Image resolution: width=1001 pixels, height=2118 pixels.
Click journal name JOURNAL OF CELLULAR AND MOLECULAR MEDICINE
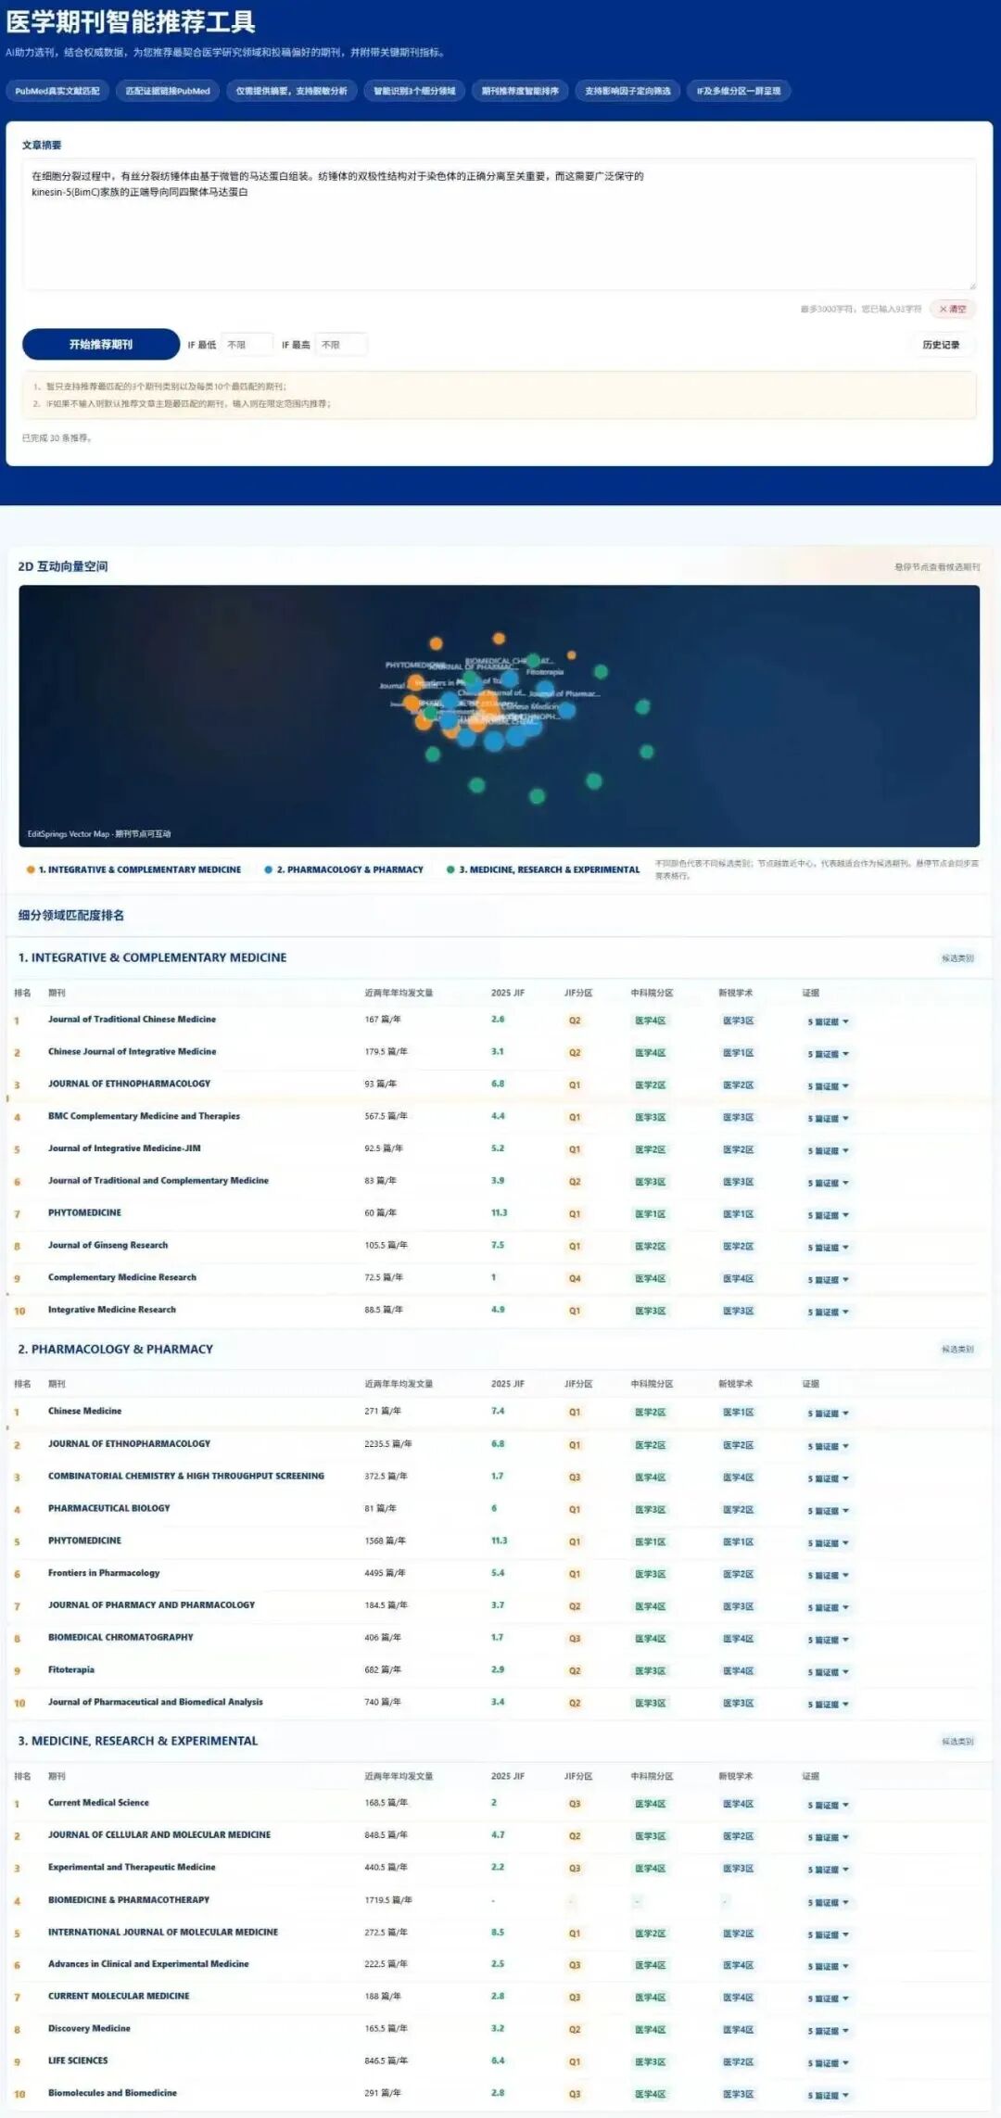pos(159,1834)
